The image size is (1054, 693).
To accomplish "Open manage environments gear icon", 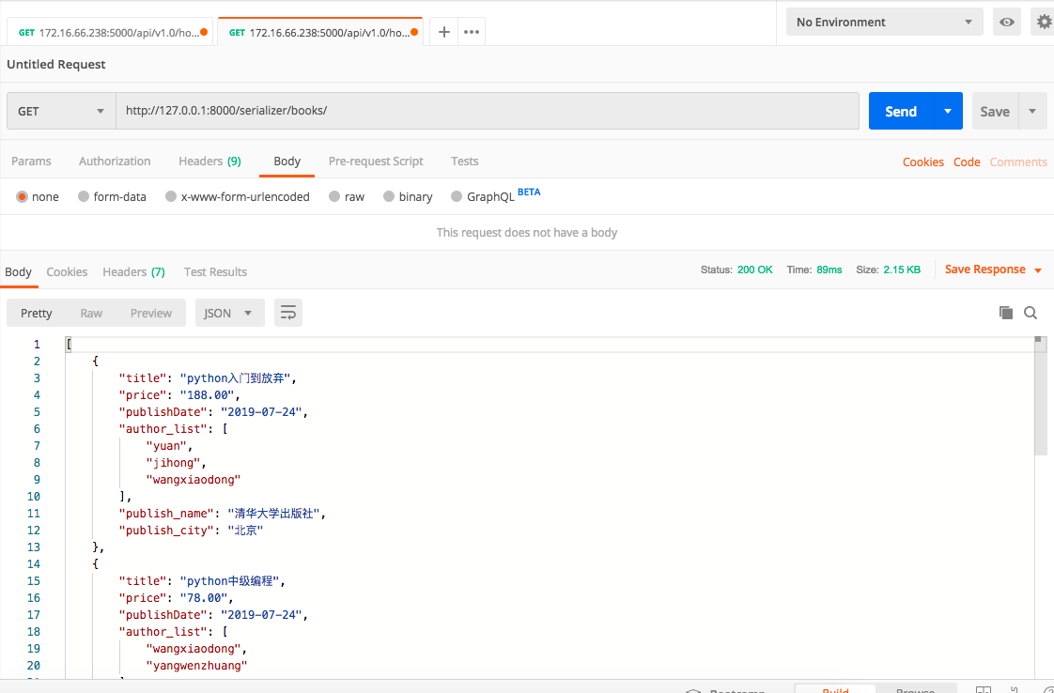I will point(1044,23).
